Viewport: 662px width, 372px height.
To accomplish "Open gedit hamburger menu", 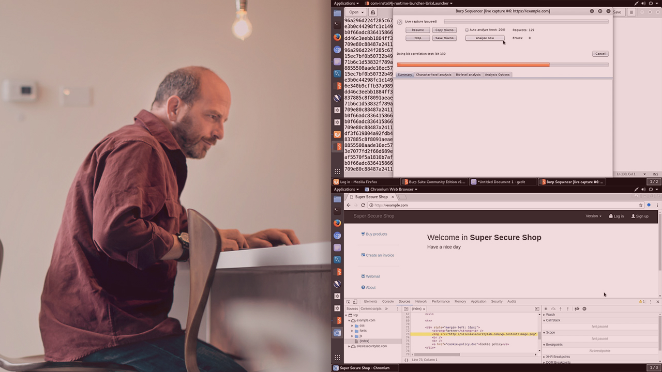I will (x=631, y=12).
